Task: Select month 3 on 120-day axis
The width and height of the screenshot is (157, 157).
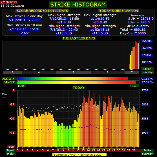Action: point(12,72)
